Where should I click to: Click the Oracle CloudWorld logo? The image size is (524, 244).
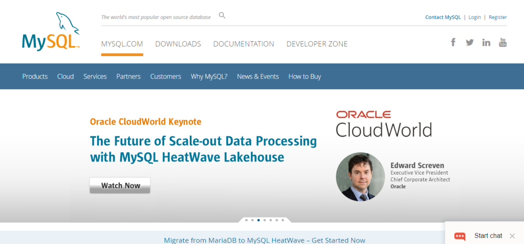384,124
